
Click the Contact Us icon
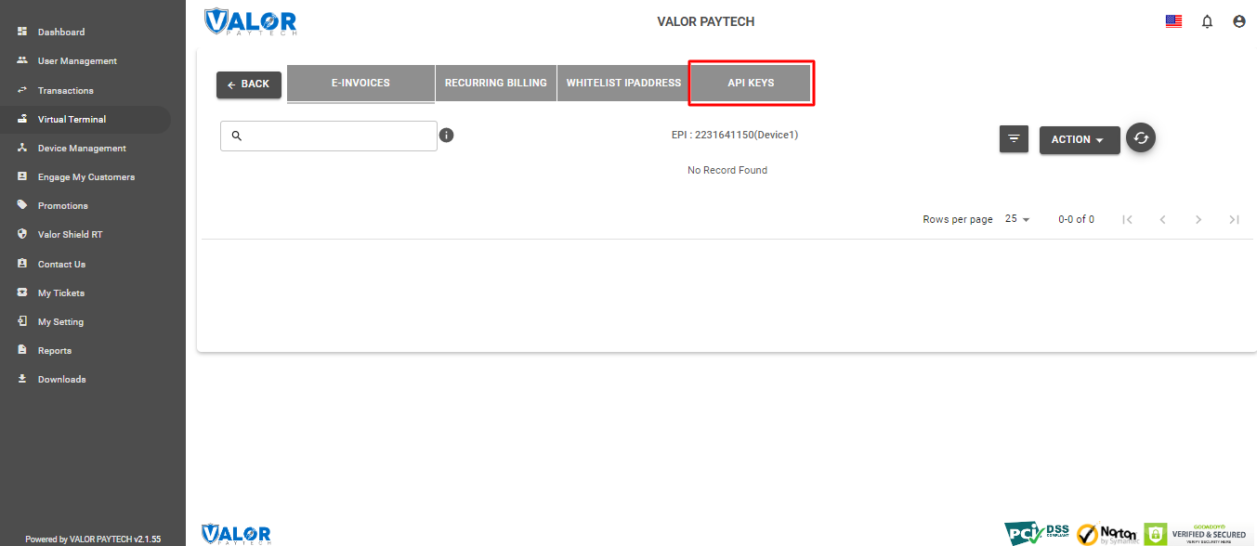(22, 264)
